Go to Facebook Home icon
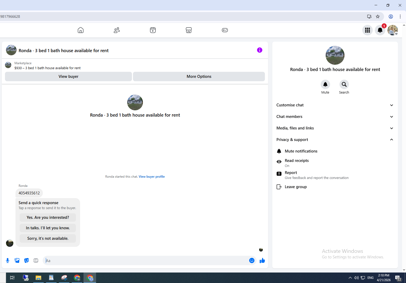This screenshot has height=283, width=406. pos(81,30)
